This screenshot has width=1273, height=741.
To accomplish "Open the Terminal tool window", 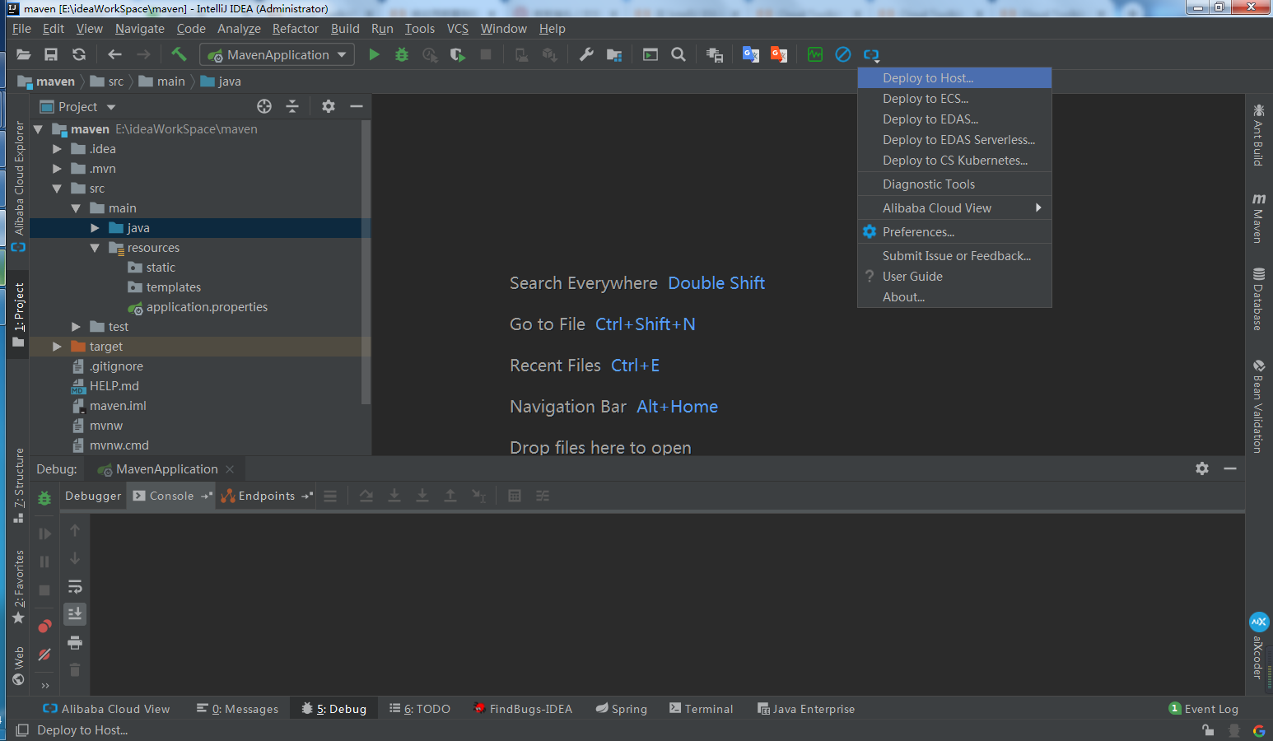I will 701,708.
